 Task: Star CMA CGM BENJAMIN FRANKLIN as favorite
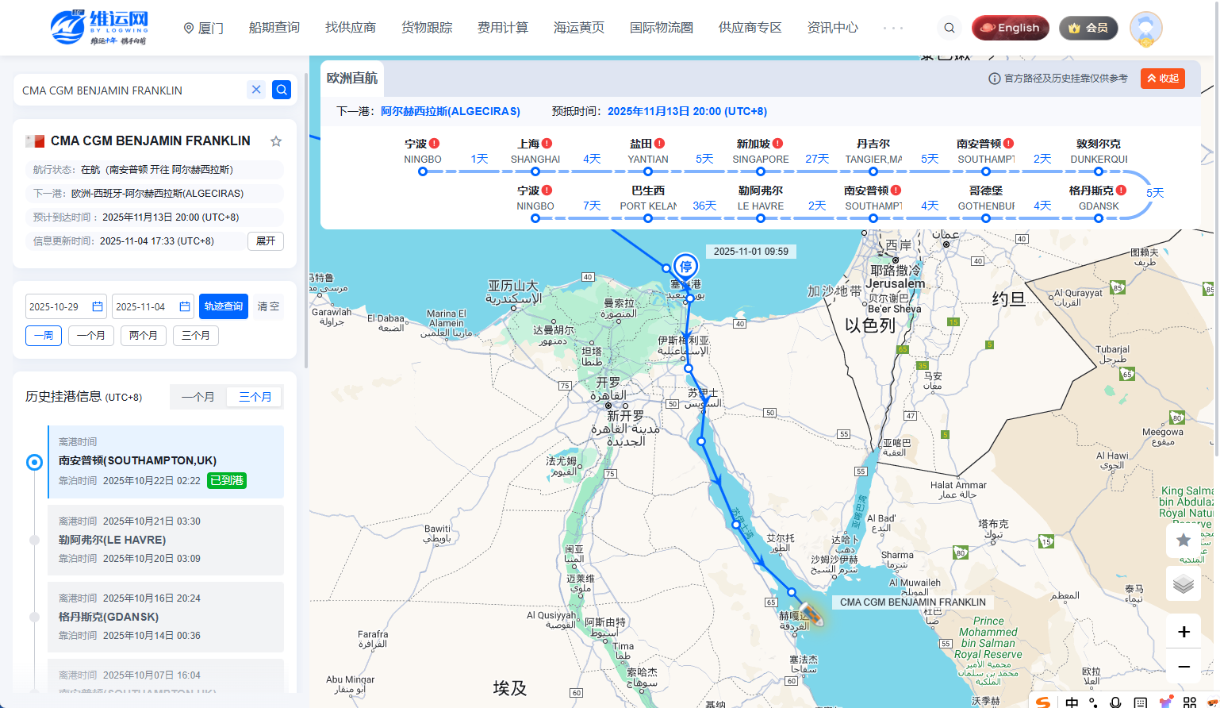pos(276,141)
